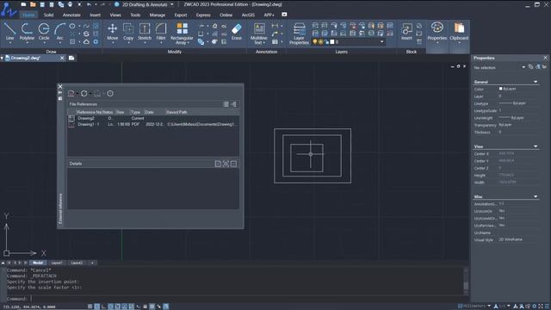Open the Annotate ribbon tab
This screenshot has height=310, width=551.
click(71, 15)
